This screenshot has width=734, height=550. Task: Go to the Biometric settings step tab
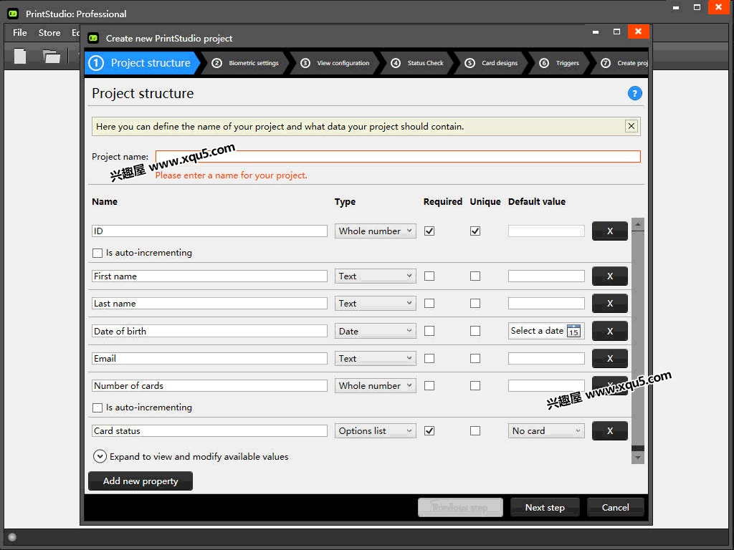(245, 63)
